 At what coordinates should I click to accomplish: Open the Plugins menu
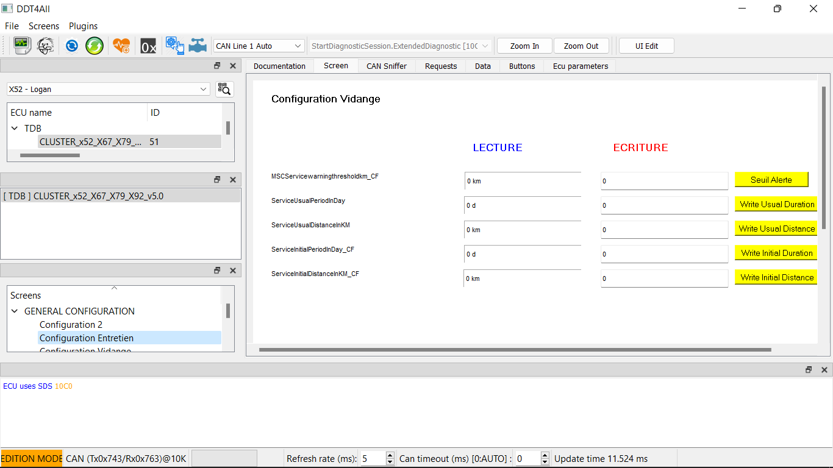pyautogui.click(x=83, y=26)
